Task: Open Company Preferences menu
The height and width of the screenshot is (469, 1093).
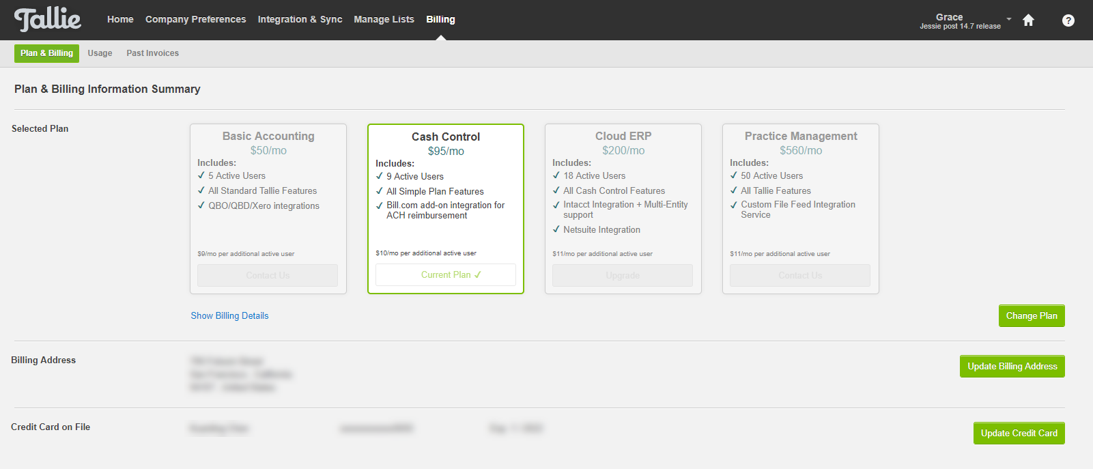Action: click(195, 19)
